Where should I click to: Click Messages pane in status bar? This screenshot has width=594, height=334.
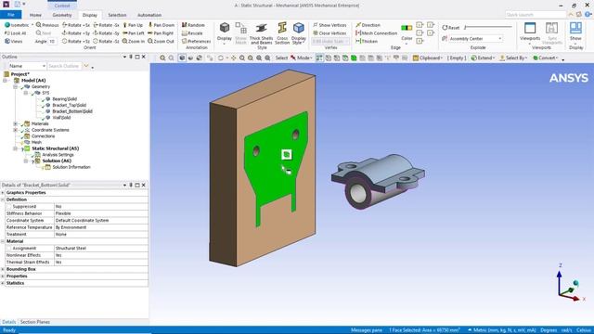click(x=367, y=330)
